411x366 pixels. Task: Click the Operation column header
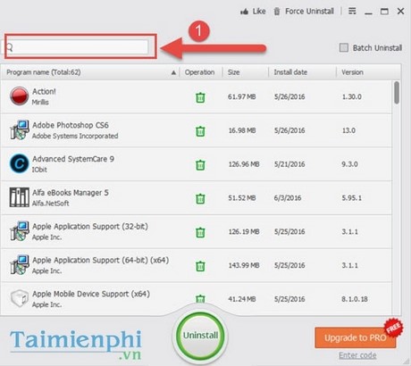click(199, 72)
